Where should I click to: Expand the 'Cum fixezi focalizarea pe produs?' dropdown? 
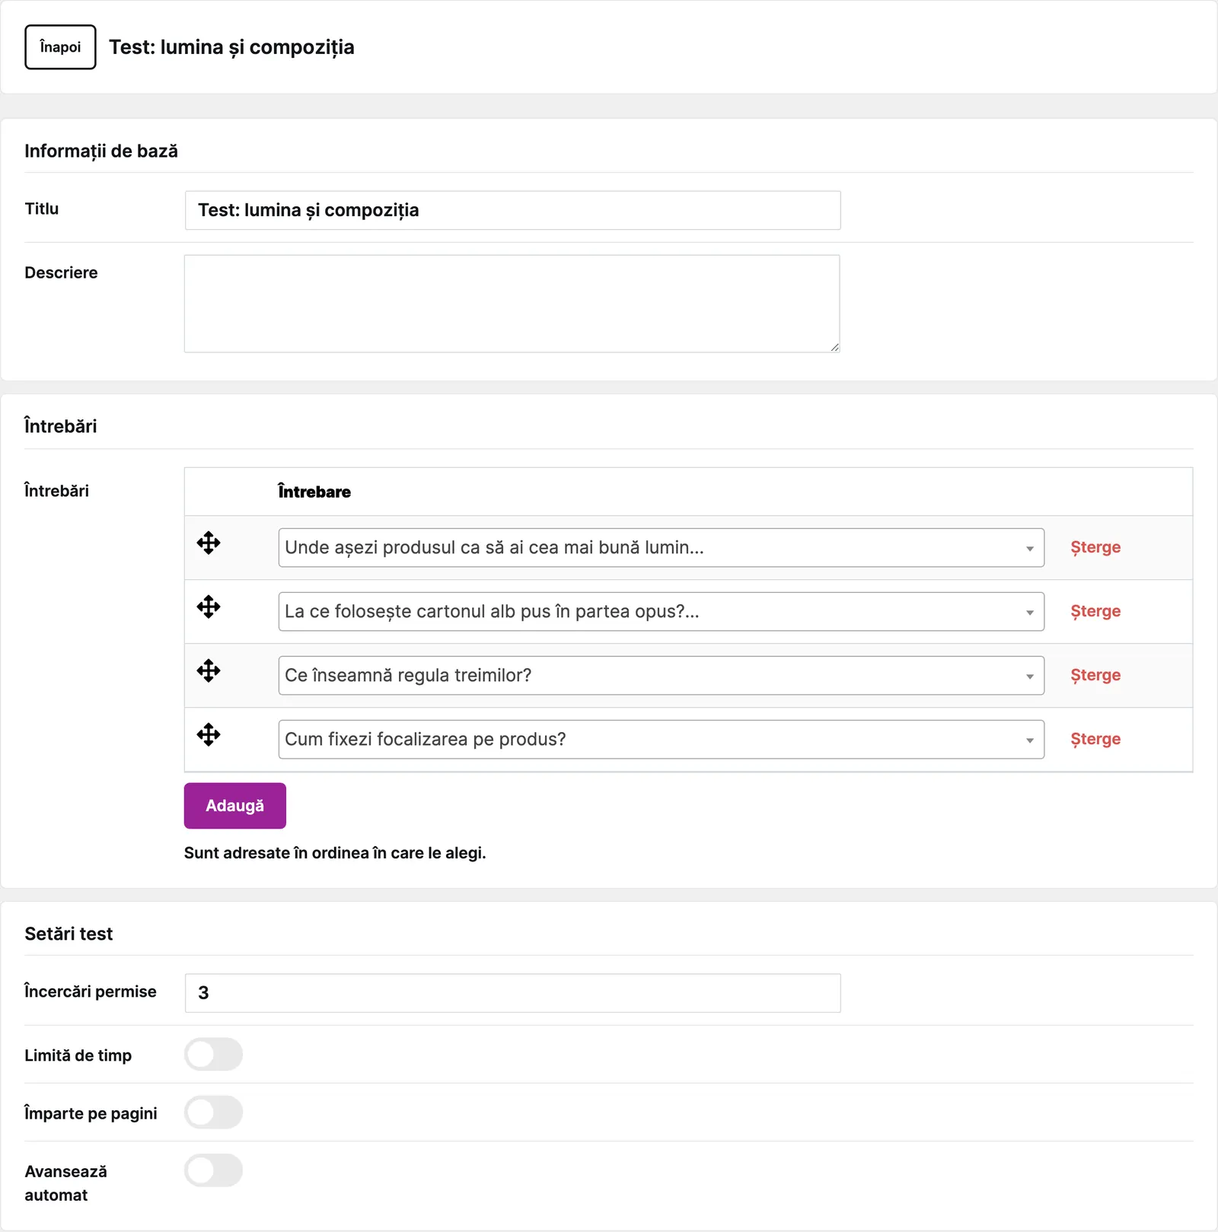click(661, 740)
